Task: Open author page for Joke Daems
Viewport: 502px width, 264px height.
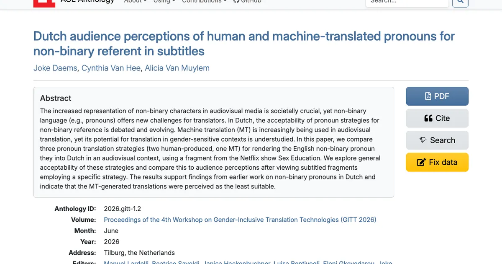Action: click(x=55, y=68)
